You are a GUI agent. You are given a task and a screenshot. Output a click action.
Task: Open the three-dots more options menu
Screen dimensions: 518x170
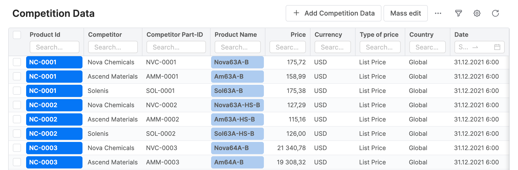[x=438, y=13]
